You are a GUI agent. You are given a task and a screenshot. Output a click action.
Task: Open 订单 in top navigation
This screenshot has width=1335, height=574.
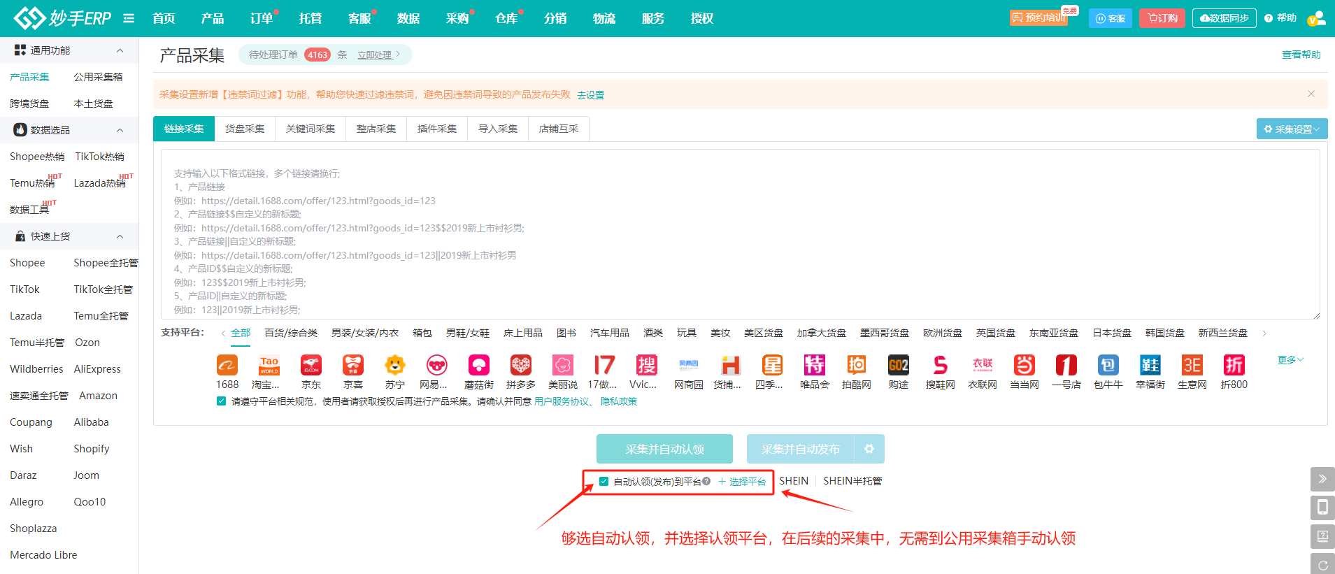pos(262,18)
